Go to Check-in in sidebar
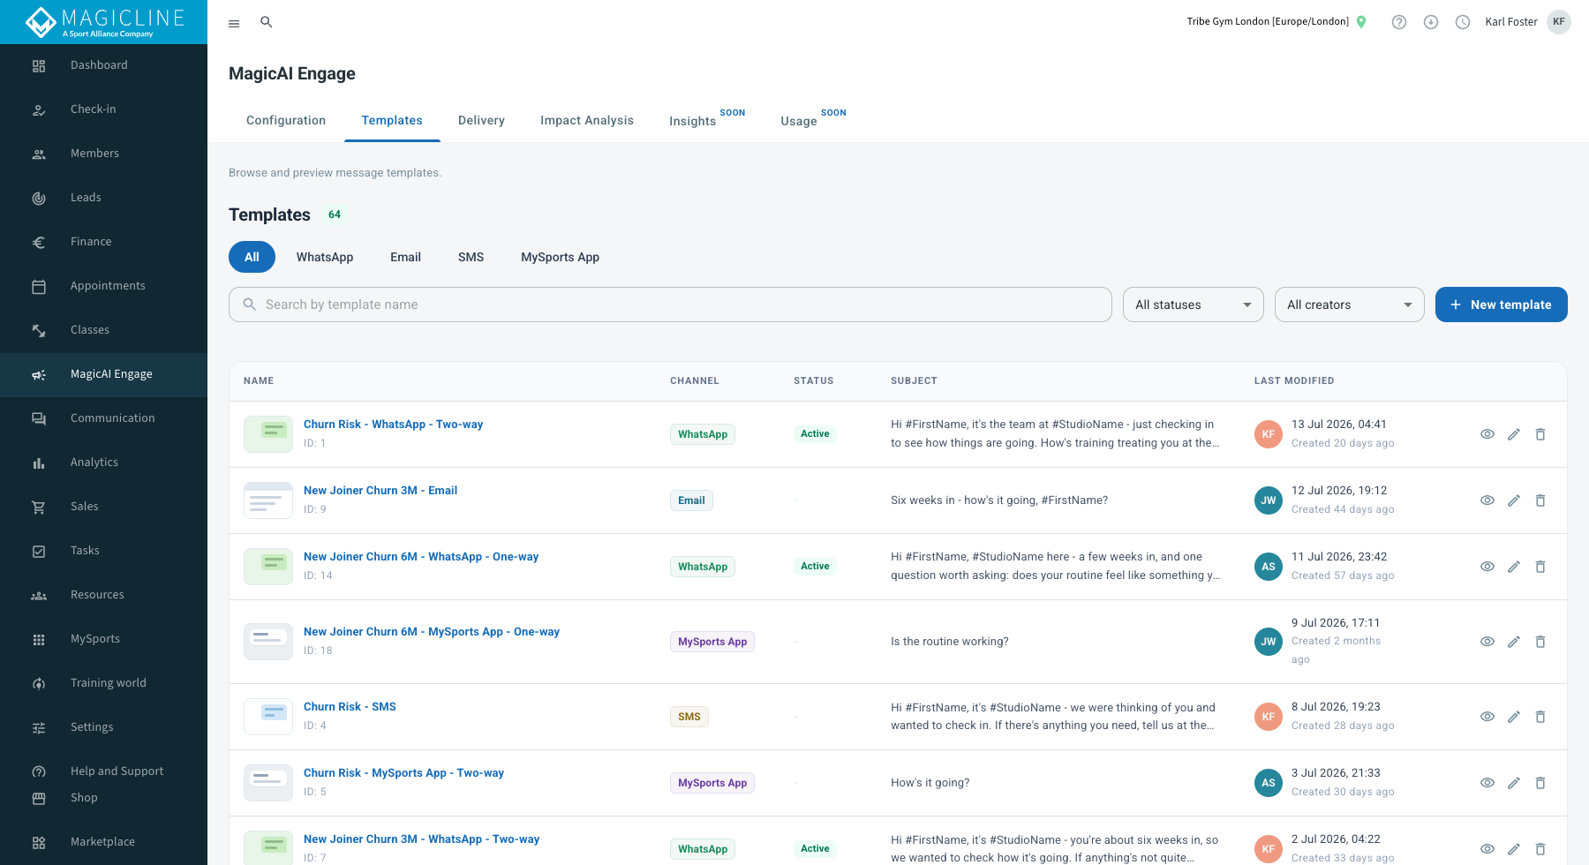 tap(103, 109)
